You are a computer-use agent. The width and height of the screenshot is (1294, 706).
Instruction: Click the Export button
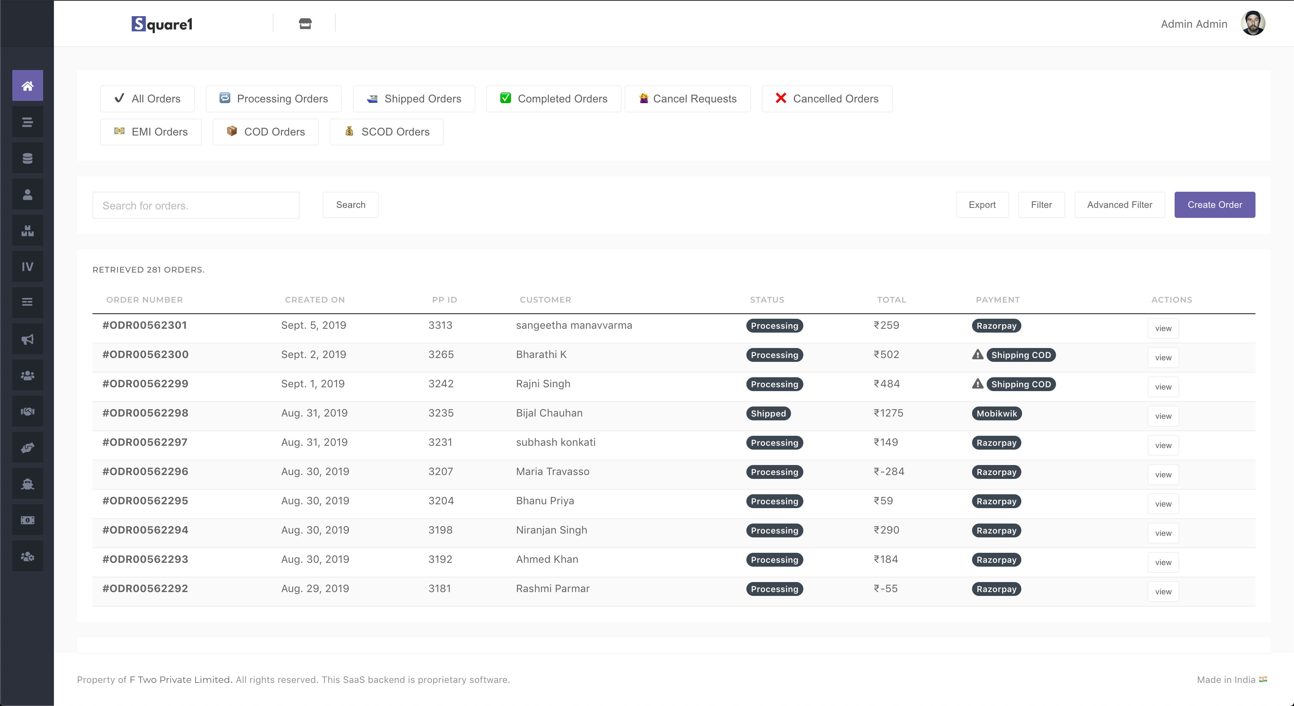tap(982, 204)
